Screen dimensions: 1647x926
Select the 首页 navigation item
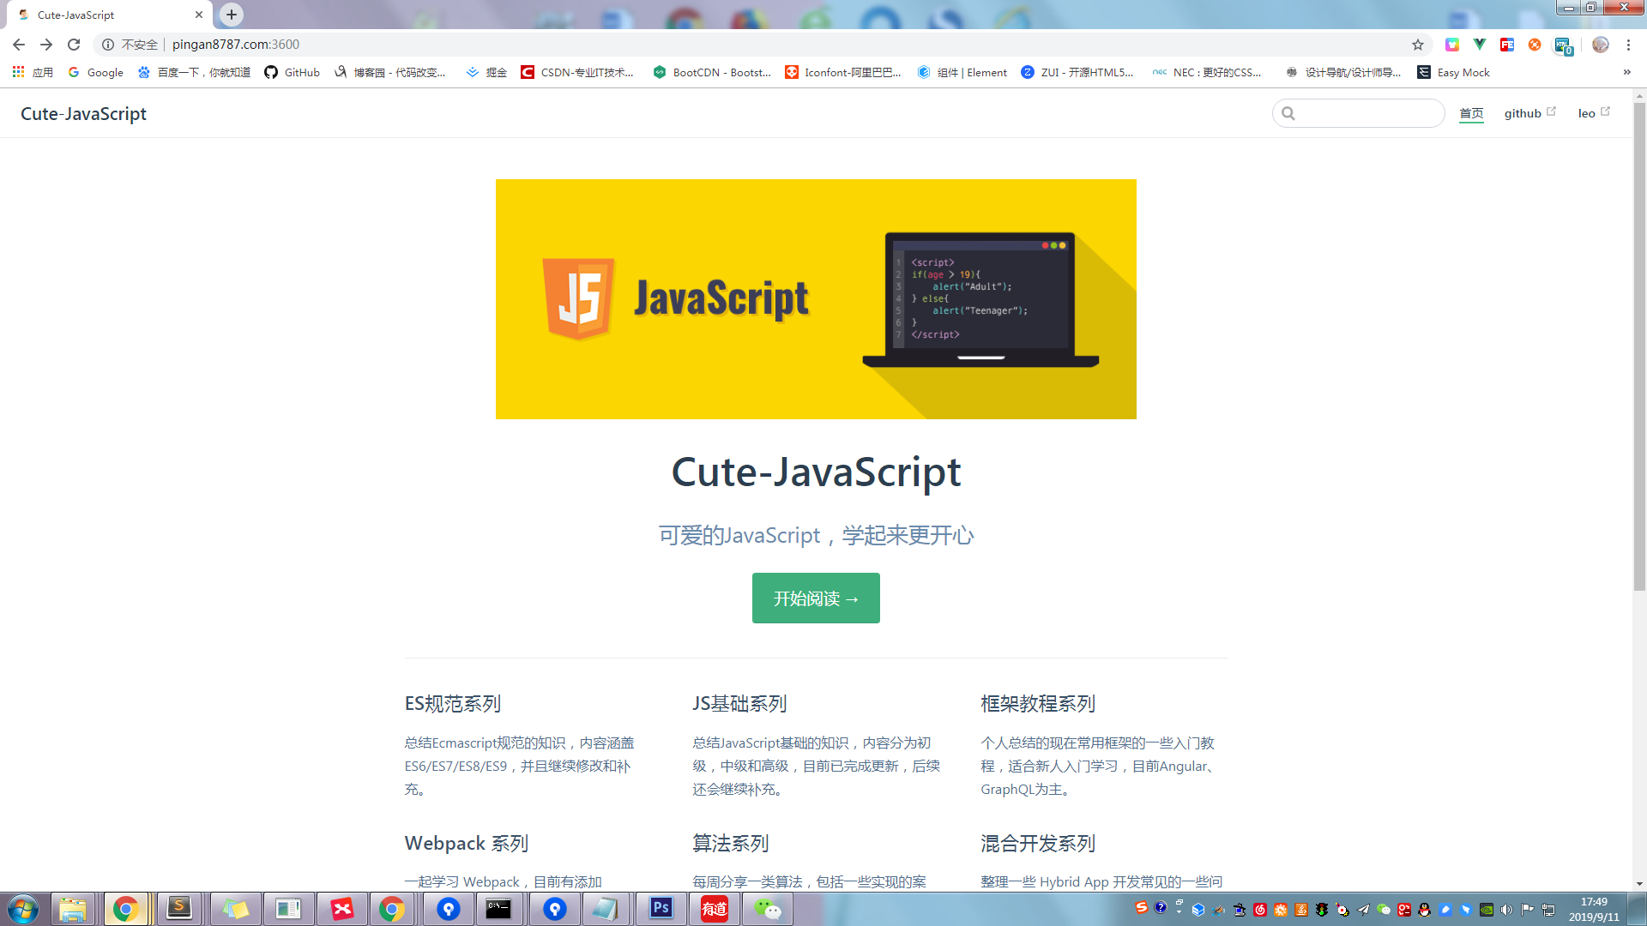point(1471,113)
